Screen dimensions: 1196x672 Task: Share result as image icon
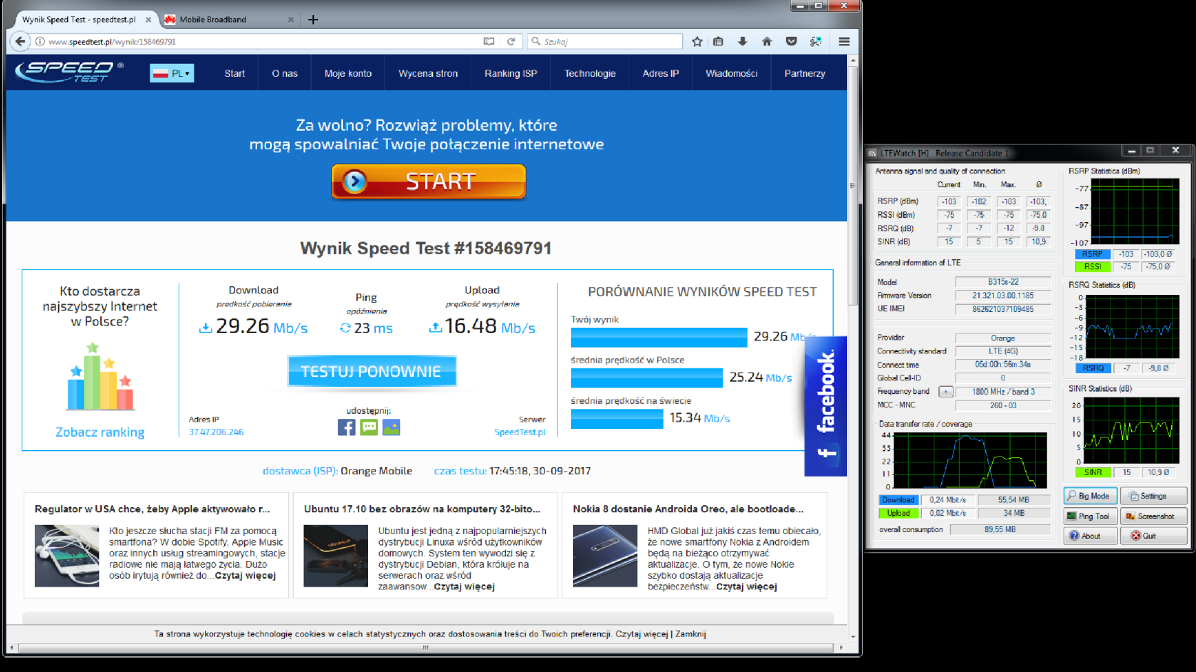pos(392,427)
